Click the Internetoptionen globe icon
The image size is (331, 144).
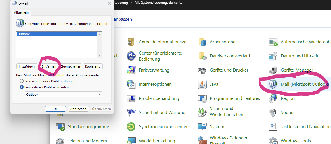pyautogui.click(x=131, y=84)
